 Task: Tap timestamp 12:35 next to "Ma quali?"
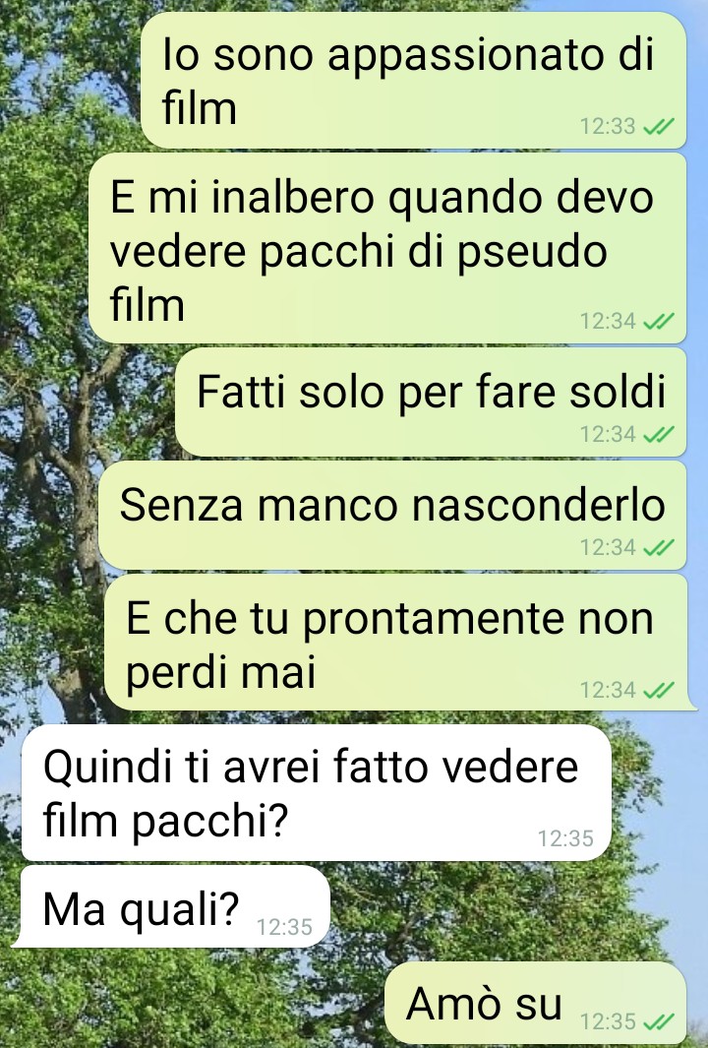284,927
